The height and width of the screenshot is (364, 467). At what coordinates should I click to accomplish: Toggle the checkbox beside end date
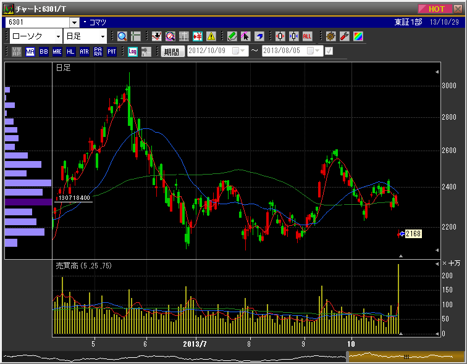pos(329,51)
